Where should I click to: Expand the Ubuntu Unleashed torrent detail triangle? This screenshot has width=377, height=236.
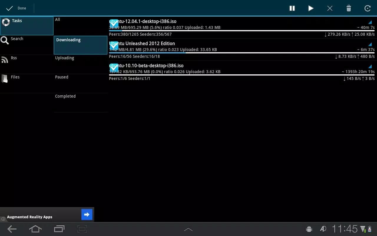click(x=370, y=44)
